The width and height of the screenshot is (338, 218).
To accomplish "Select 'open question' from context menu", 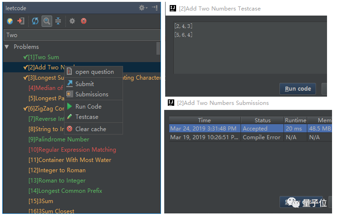I will click(x=94, y=72).
